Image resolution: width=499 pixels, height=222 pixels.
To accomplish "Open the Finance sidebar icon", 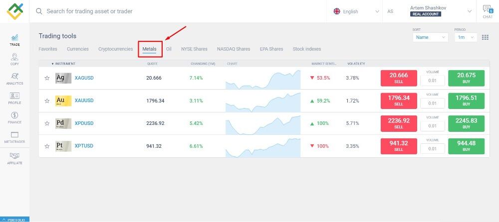I will 14,117.
